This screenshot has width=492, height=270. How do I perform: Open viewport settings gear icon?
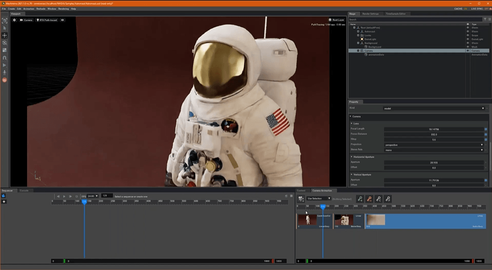pos(14,20)
